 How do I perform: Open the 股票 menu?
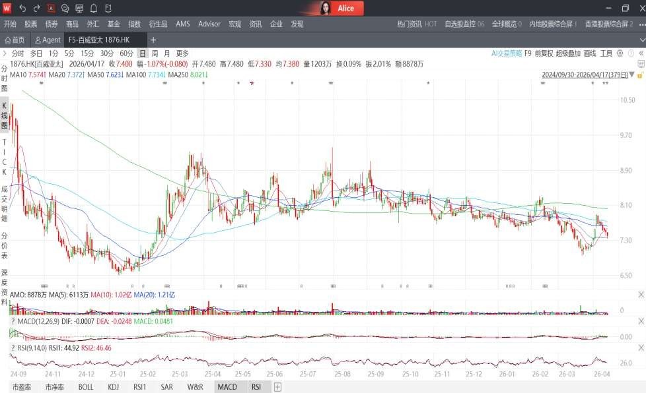[x=30, y=24]
